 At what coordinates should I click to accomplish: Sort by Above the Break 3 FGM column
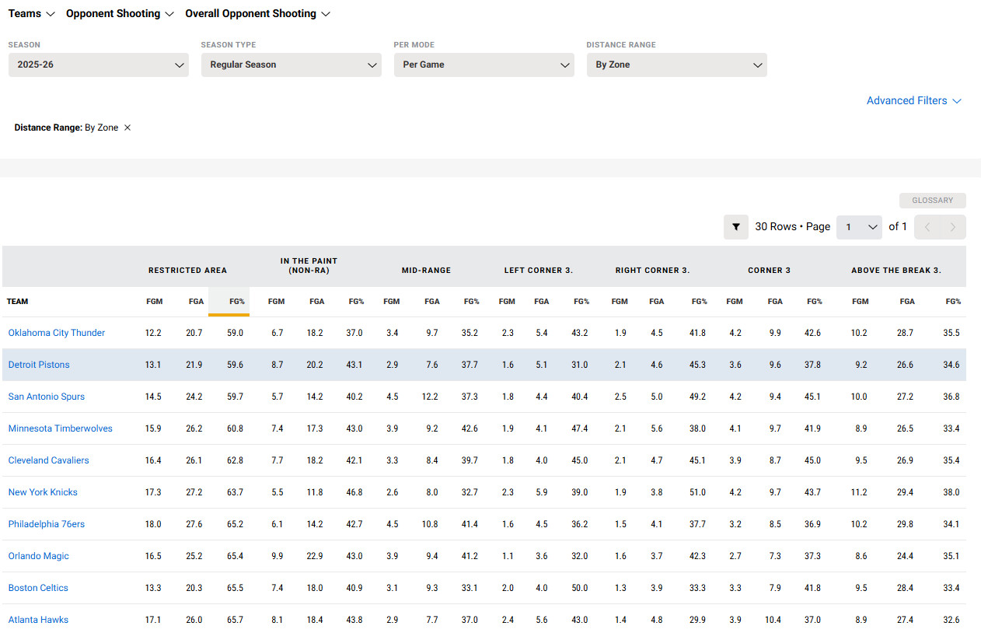[x=861, y=302]
